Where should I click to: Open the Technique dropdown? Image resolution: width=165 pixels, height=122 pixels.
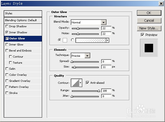coord(87,56)
